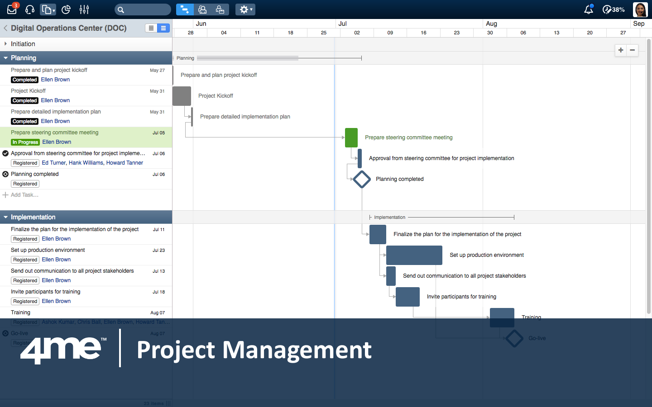
Task: Click the Set up production environment bar
Action: pyautogui.click(x=414, y=255)
